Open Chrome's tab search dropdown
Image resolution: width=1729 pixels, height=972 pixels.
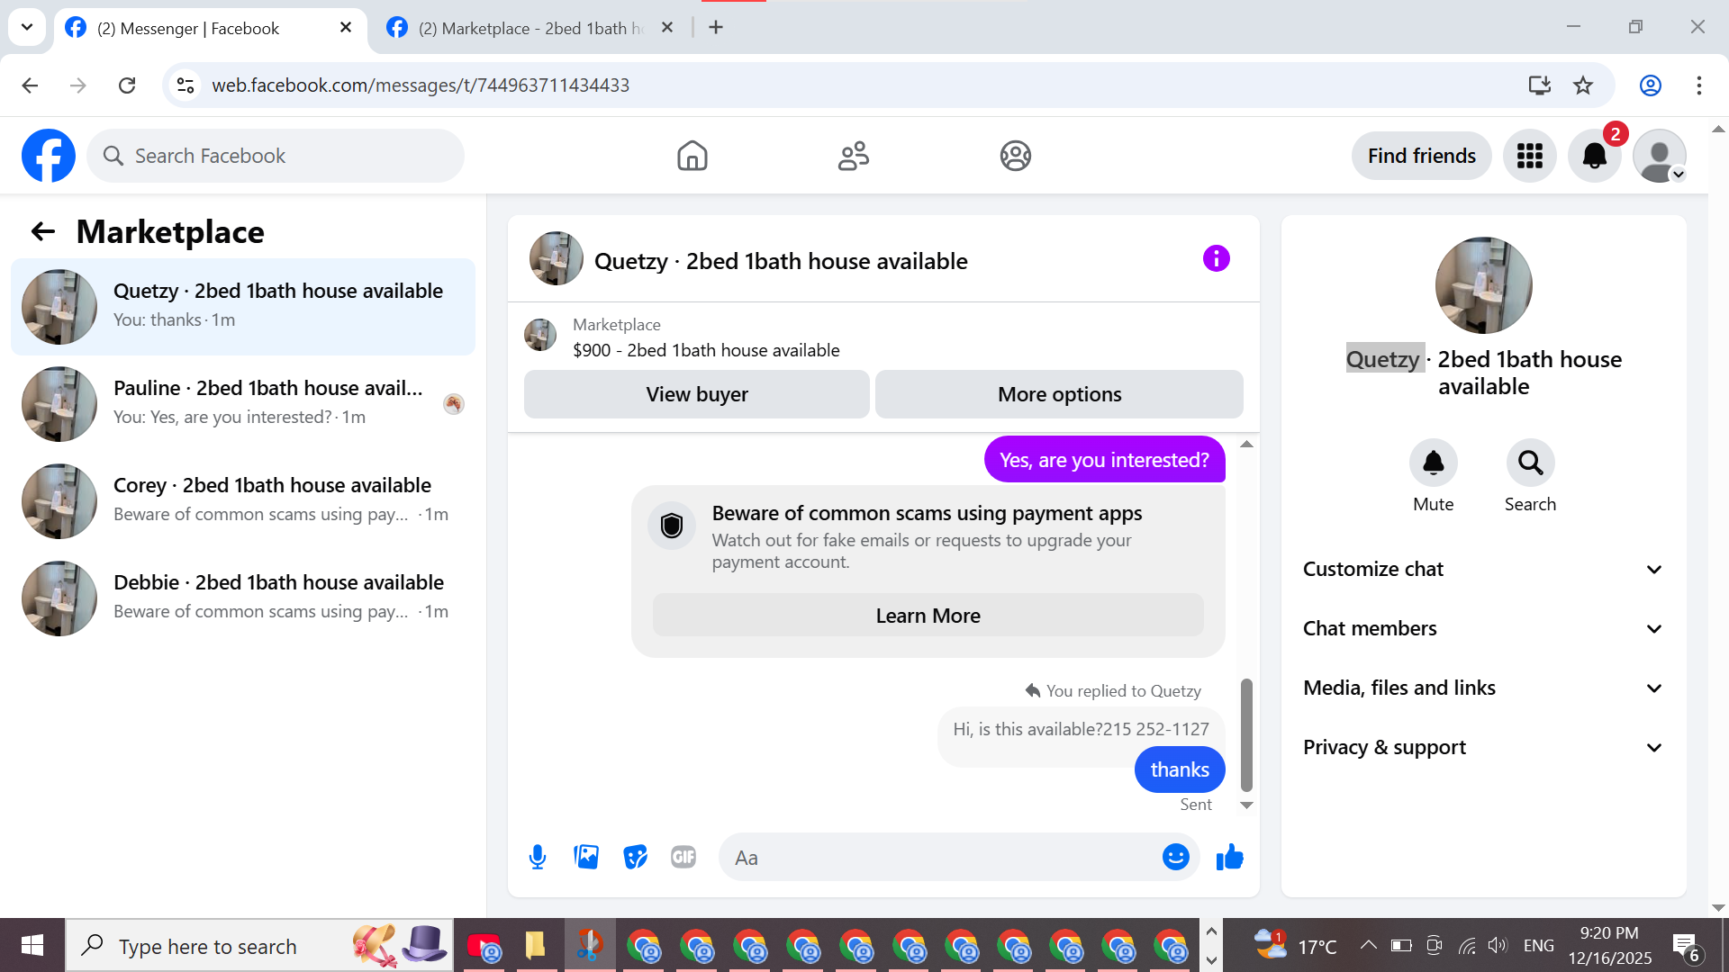27,27
